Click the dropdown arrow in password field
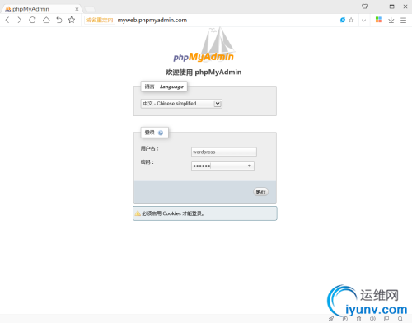Image resolution: width=412 pixels, height=323 pixels. [x=250, y=166]
